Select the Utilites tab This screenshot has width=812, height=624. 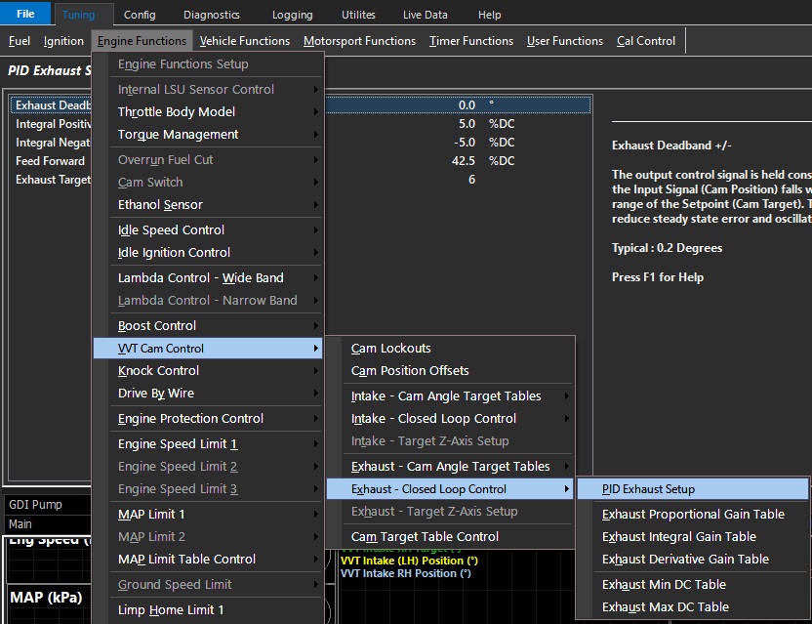pyautogui.click(x=358, y=15)
